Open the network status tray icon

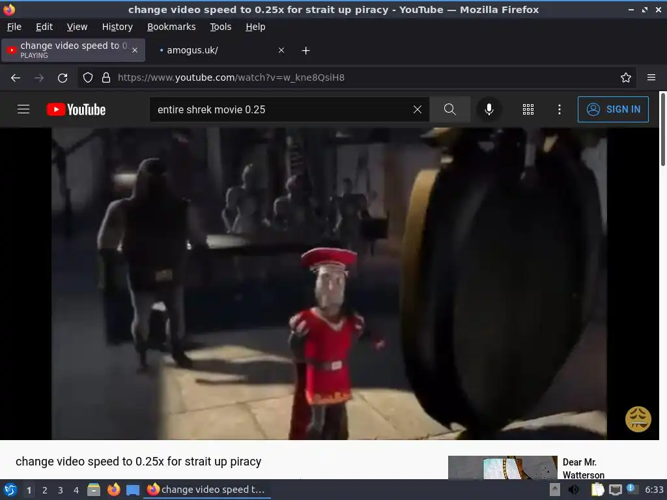615,490
